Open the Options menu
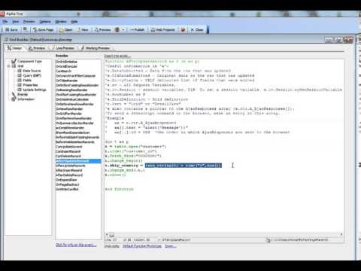The image size is (361, 271). coord(45,22)
